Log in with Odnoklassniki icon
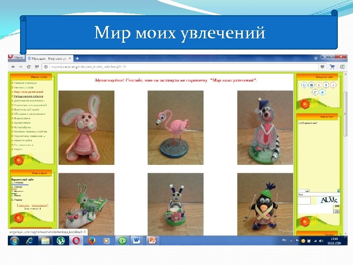This screenshot has width=353, height=265. coord(319,85)
